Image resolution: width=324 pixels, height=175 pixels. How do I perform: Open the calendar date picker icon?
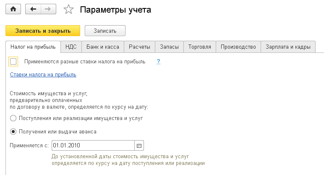(x=139, y=146)
